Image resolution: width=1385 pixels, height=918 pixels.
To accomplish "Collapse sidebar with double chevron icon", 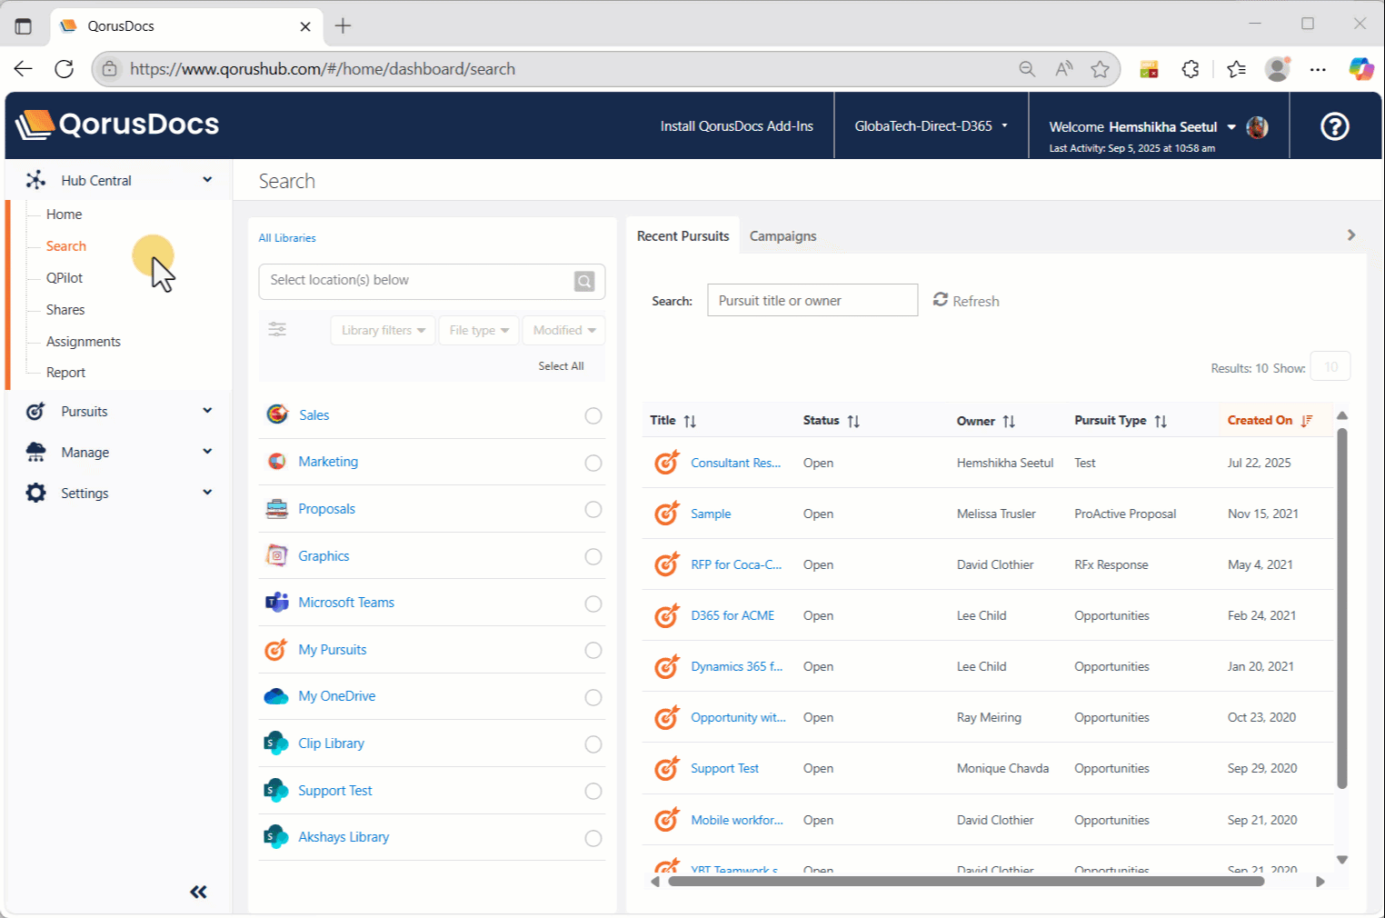I will 198,892.
